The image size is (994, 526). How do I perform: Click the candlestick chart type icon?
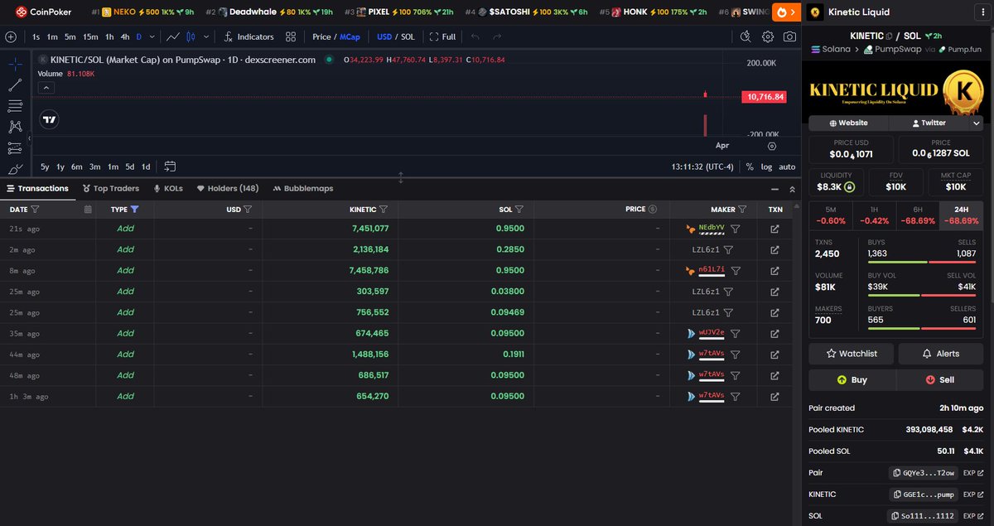coord(191,36)
